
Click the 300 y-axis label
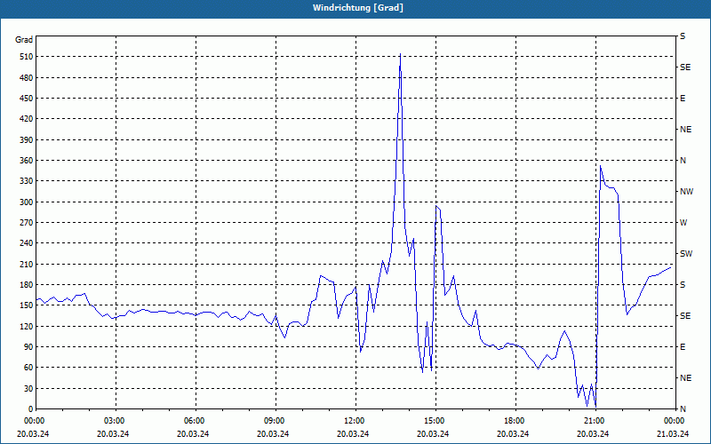(28, 202)
